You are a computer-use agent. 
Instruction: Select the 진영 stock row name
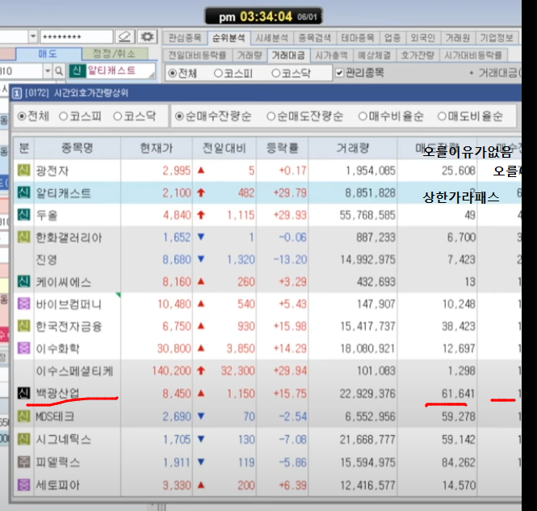pos(47,260)
